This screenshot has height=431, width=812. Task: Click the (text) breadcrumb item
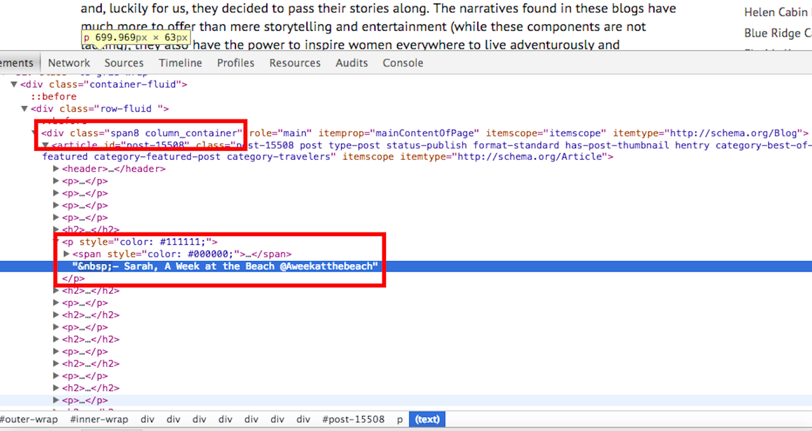(x=427, y=419)
